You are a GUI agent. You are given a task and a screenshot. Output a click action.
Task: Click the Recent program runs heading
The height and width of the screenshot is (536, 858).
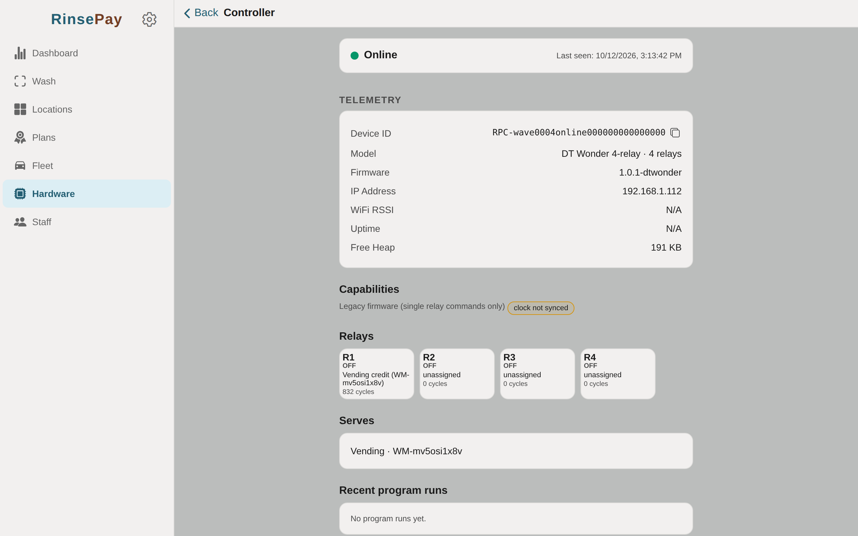(393, 490)
